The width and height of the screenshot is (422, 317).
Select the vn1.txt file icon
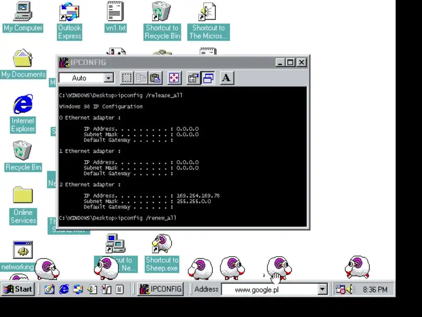(x=116, y=17)
